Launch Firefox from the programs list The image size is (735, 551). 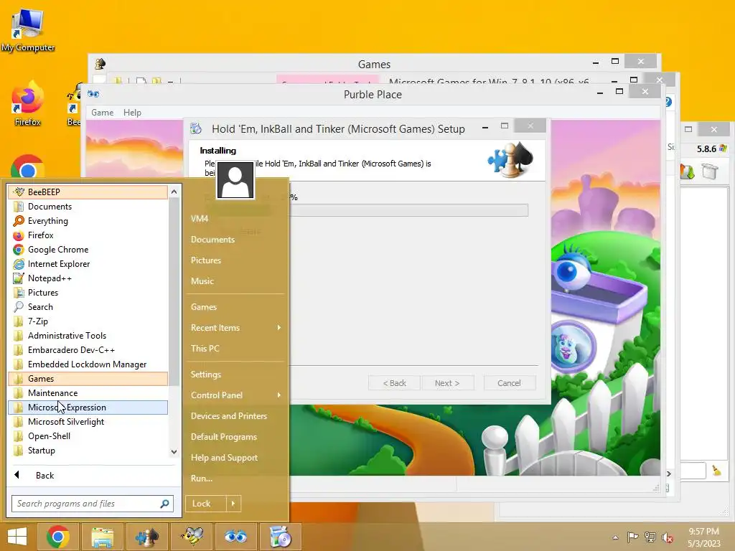[88, 235]
